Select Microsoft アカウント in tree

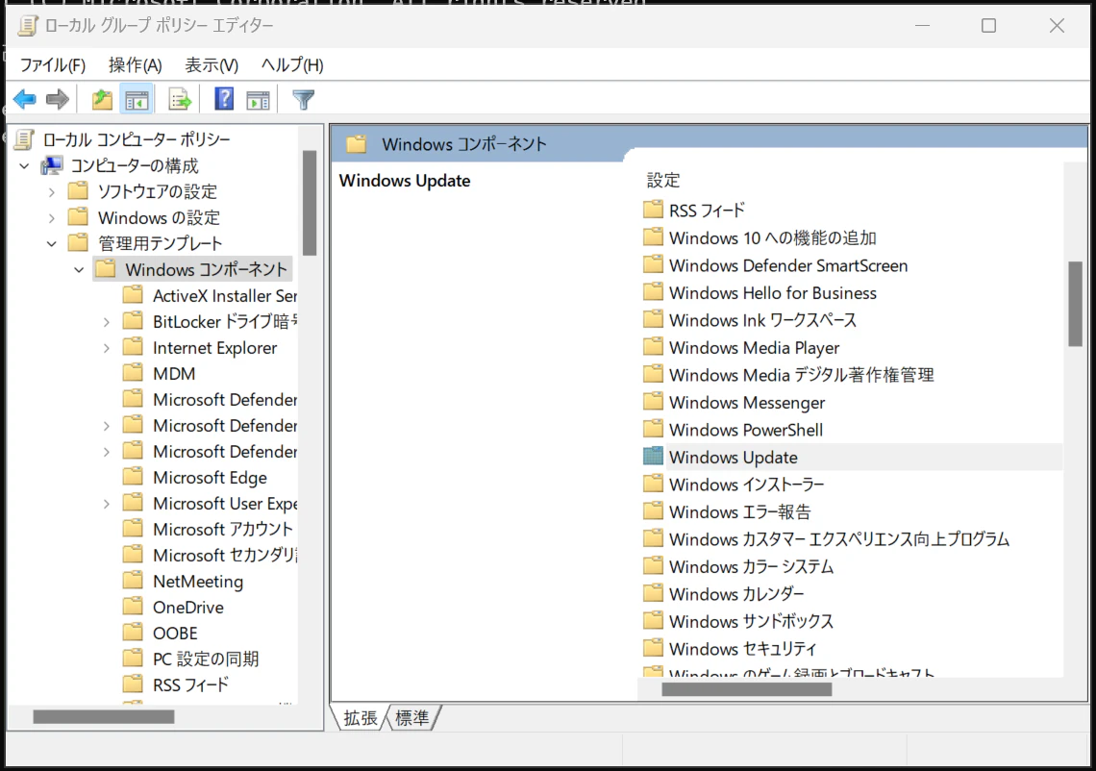click(x=222, y=529)
